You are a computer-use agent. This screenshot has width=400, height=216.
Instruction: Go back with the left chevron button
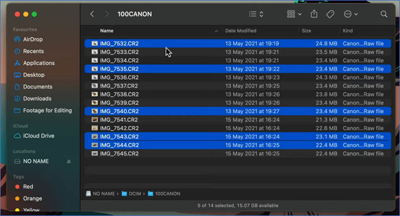click(92, 14)
